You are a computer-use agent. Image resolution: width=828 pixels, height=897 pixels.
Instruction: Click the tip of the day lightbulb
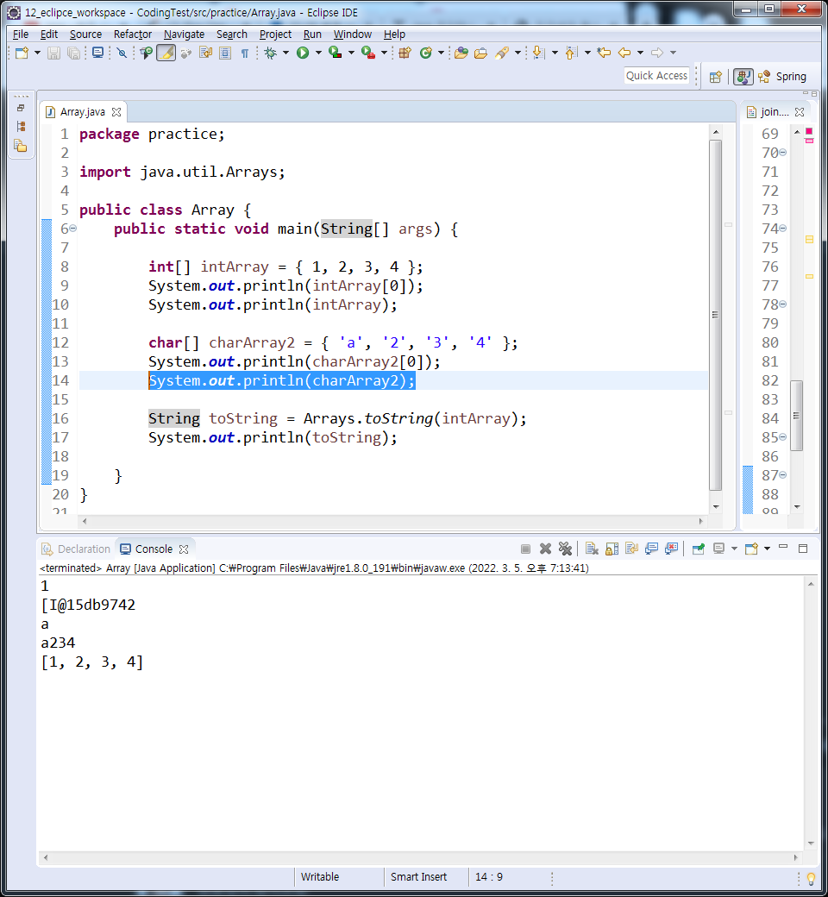(811, 878)
